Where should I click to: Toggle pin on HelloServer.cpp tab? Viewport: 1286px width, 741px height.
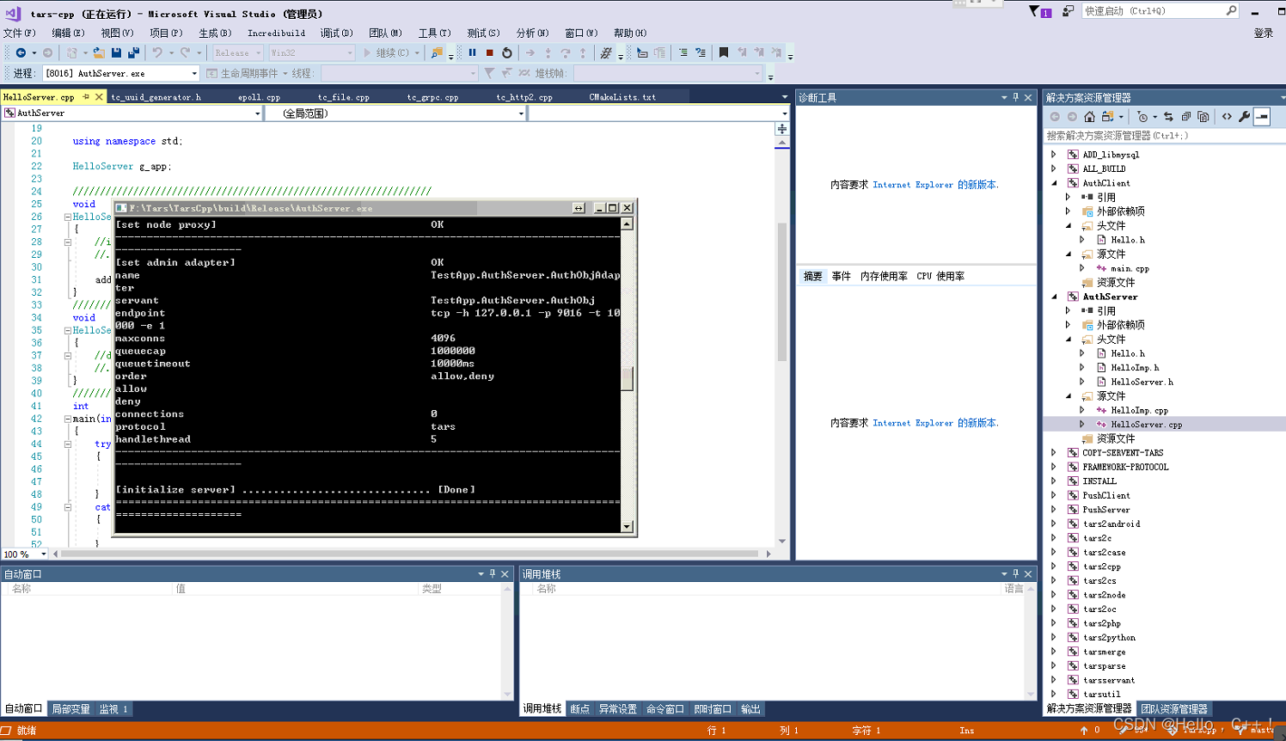(86, 96)
